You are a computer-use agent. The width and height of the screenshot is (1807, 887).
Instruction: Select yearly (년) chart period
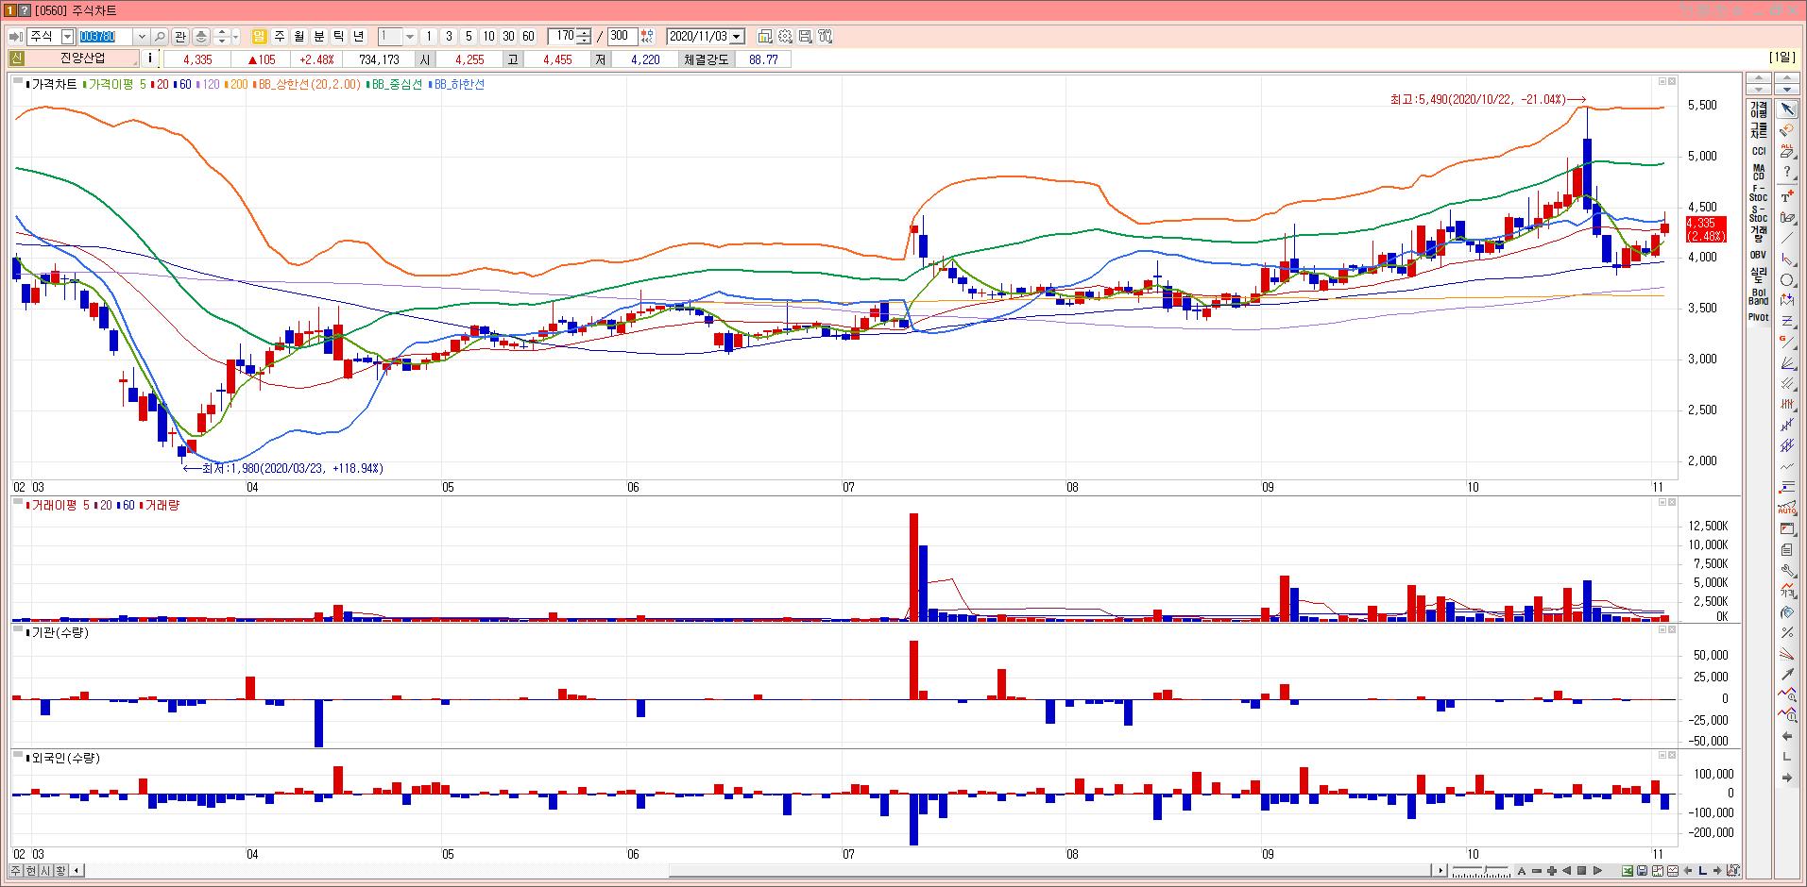click(359, 37)
